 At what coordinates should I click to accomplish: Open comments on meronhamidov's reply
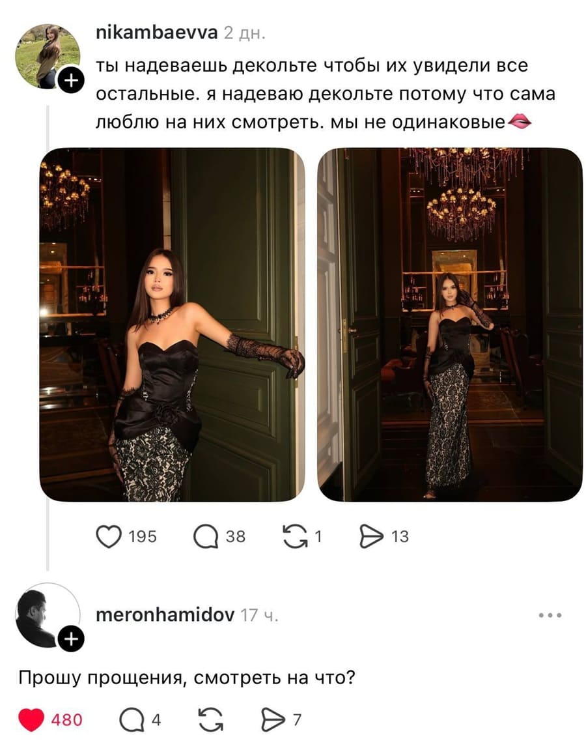tap(132, 719)
